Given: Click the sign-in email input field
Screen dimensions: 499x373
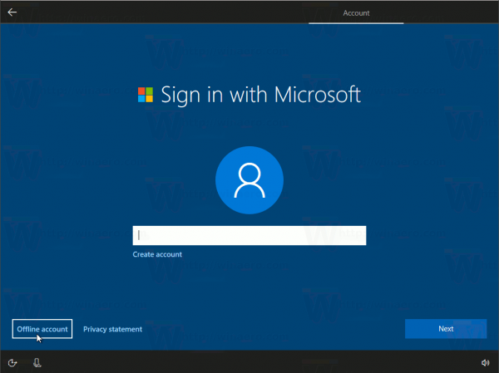Looking at the screenshot, I should tap(249, 235).
